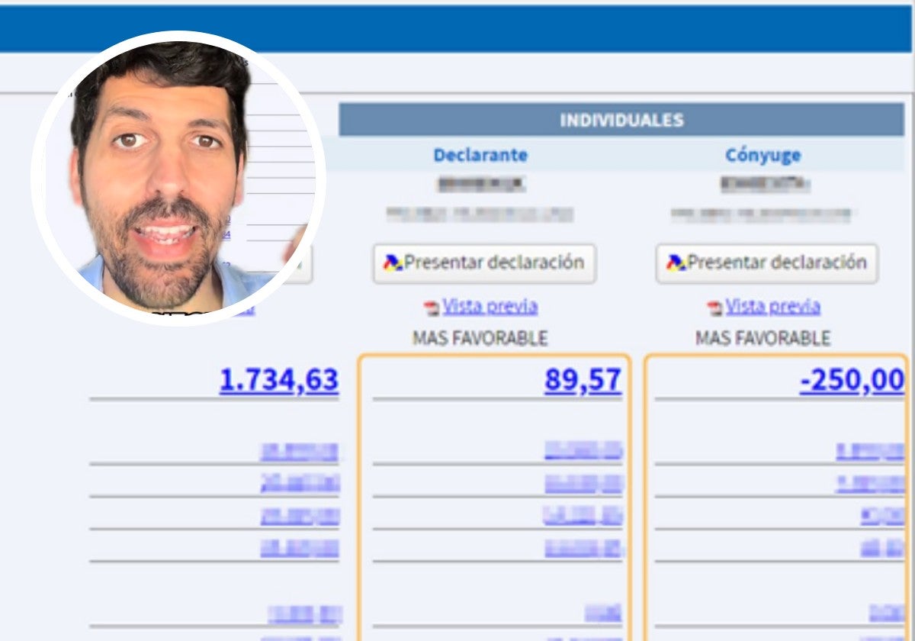Click the MAS FAVORABLE label under Cónyuge
This screenshot has height=641, width=915.
[x=762, y=337]
